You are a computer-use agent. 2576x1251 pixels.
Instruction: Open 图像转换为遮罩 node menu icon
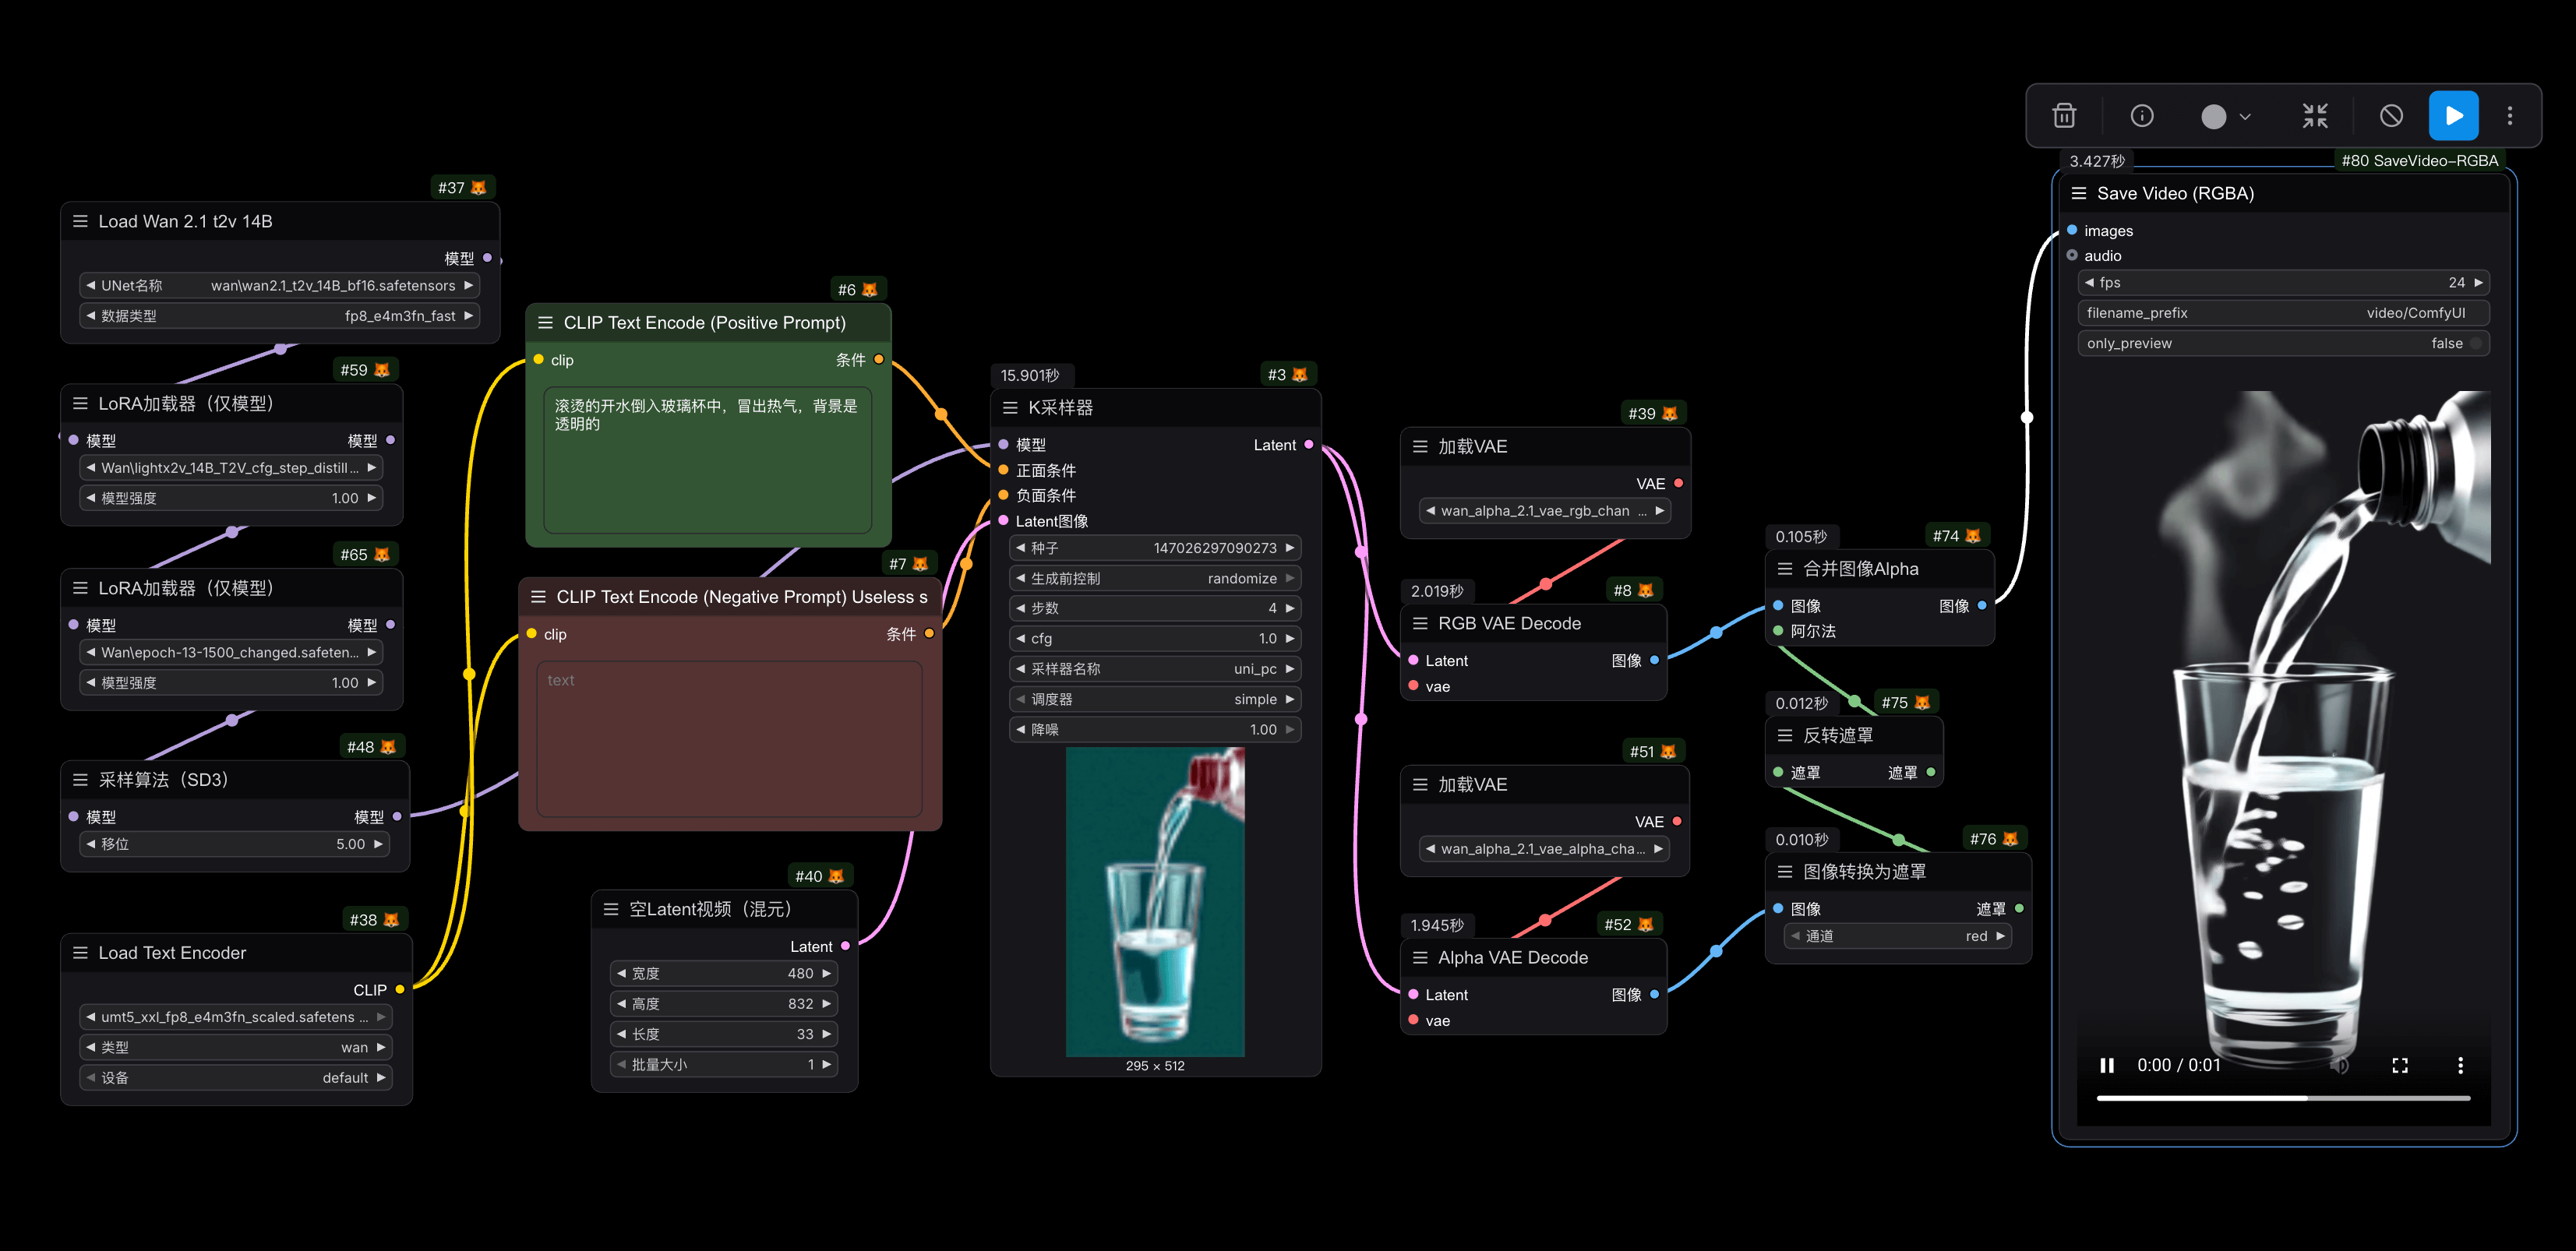coord(1785,872)
